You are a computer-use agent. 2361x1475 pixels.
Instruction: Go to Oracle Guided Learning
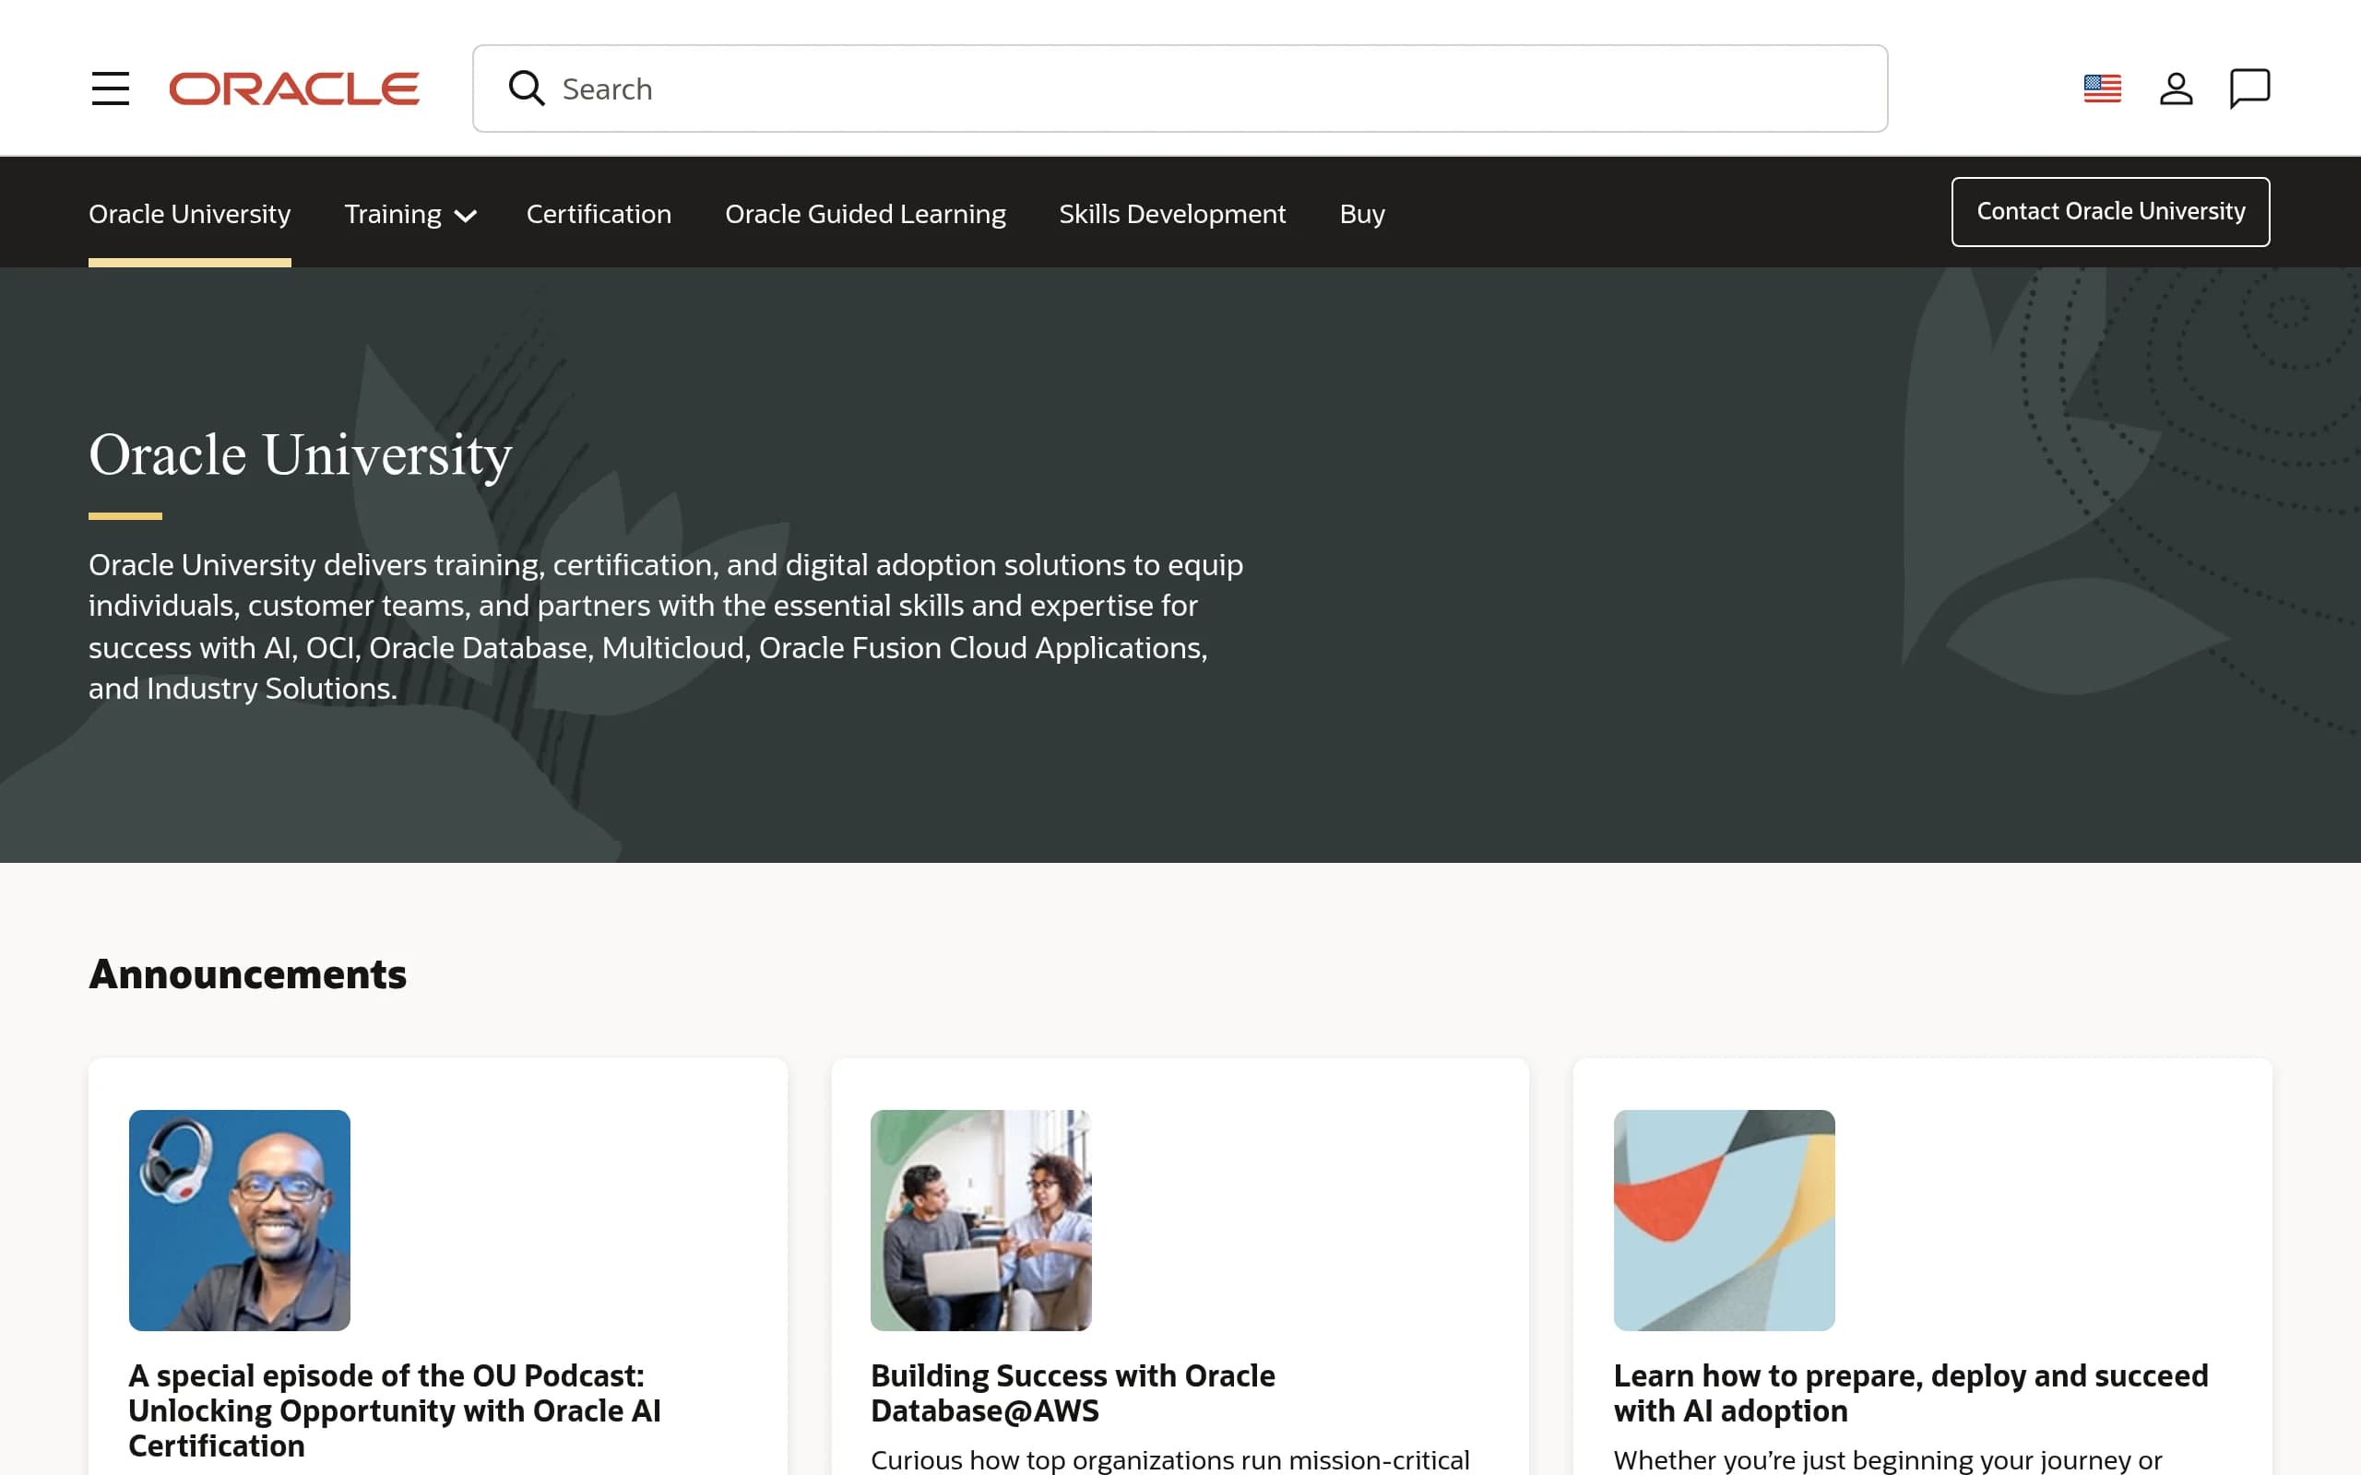tap(865, 214)
